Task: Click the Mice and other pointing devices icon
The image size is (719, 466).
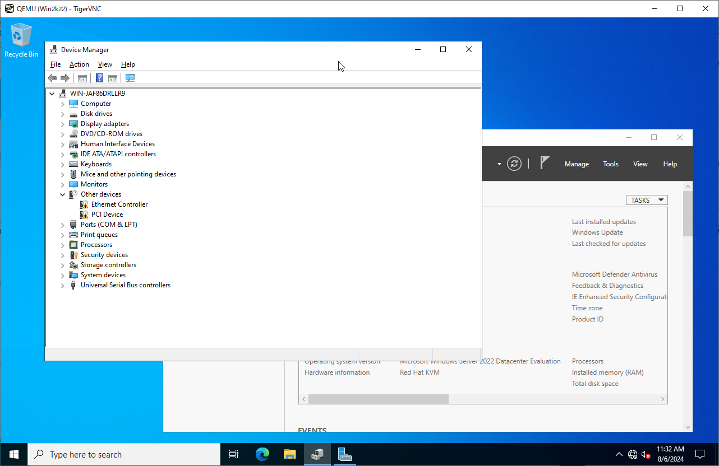Action: point(73,174)
